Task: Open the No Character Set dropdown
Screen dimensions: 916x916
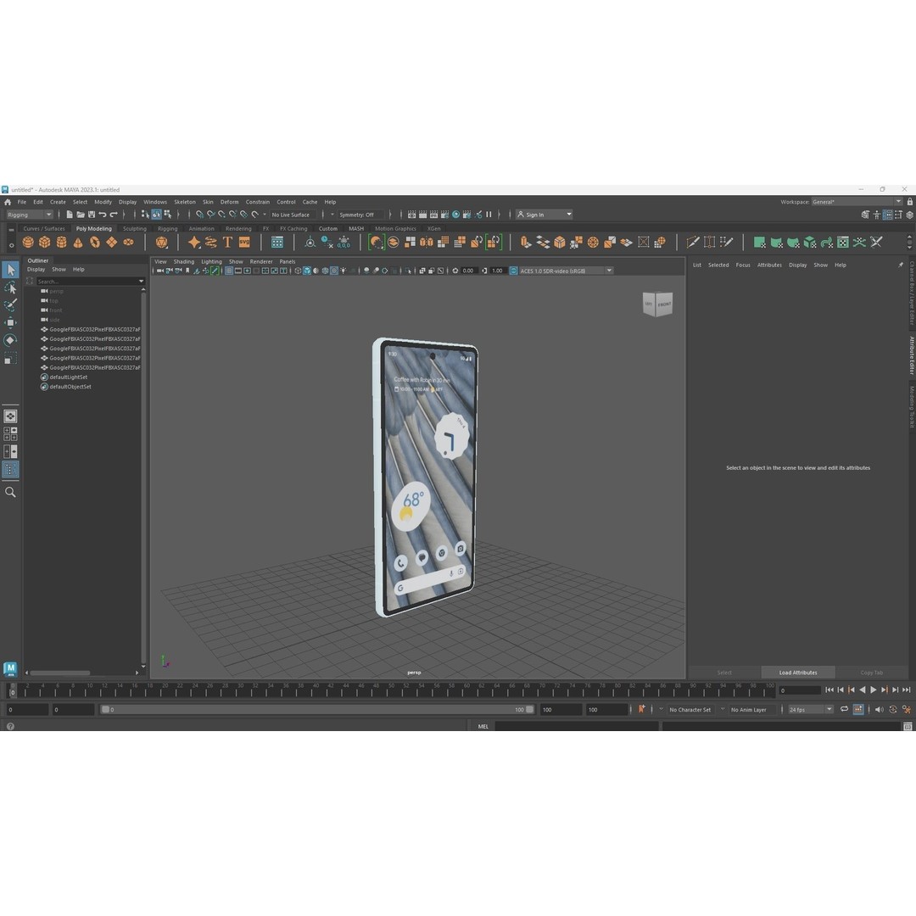Action: tap(690, 709)
